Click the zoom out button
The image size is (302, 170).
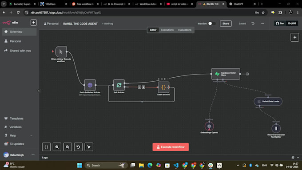point(68,147)
